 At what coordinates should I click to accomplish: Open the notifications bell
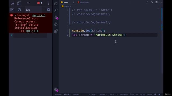(160, 94)
